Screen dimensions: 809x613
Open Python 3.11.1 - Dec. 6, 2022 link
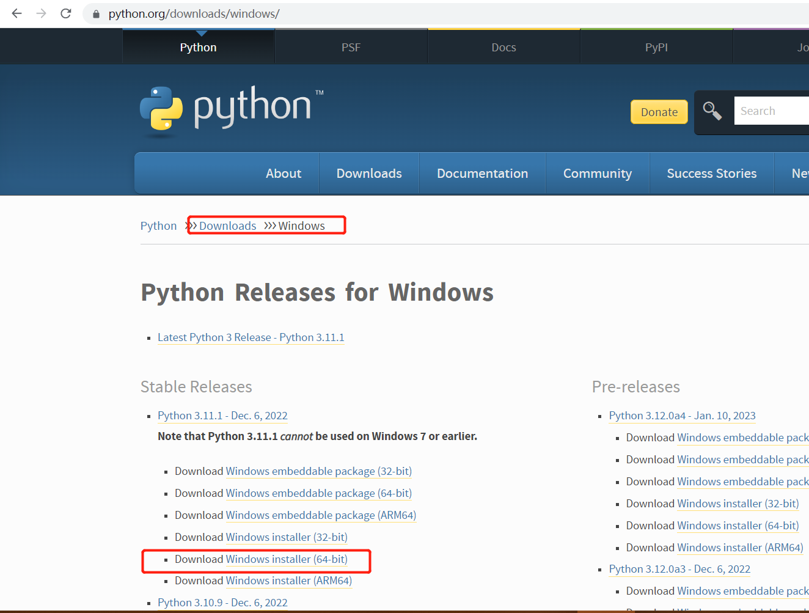coord(222,416)
